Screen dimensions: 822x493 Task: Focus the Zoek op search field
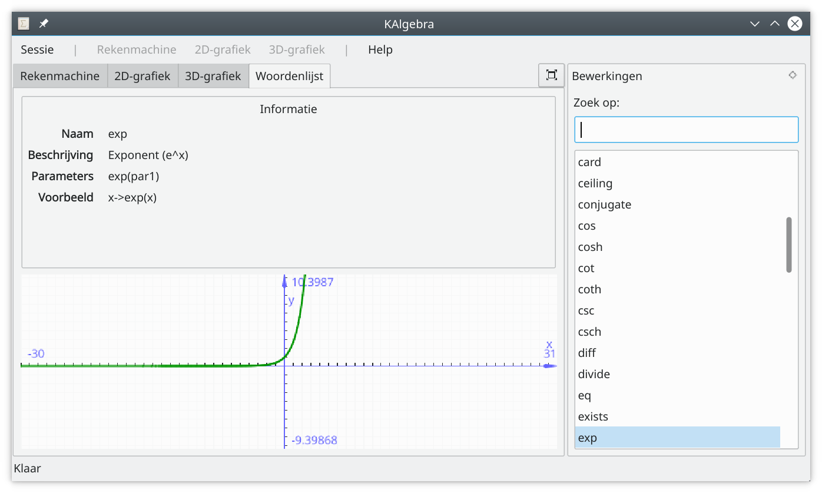(687, 130)
